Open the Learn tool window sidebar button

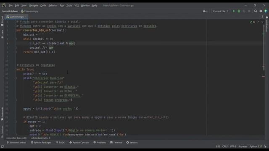2,34
